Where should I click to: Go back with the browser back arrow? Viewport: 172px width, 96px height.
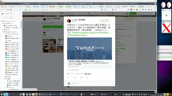[2, 10]
